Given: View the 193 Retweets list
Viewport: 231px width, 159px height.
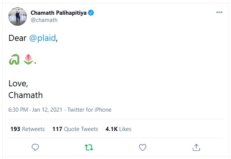Looking at the screenshot, I should tap(28, 129).
